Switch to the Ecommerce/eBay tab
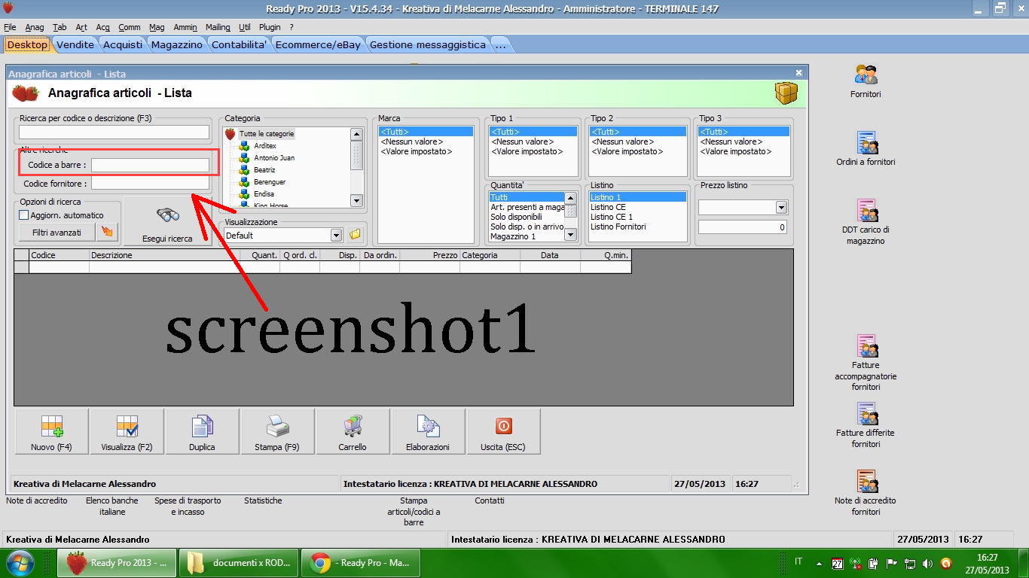Viewport: 1029px width, 578px height. [318, 44]
